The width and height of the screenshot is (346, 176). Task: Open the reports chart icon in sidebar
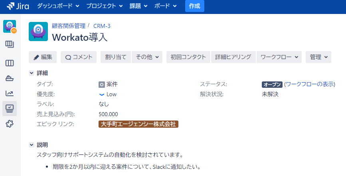(x=10, y=93)
